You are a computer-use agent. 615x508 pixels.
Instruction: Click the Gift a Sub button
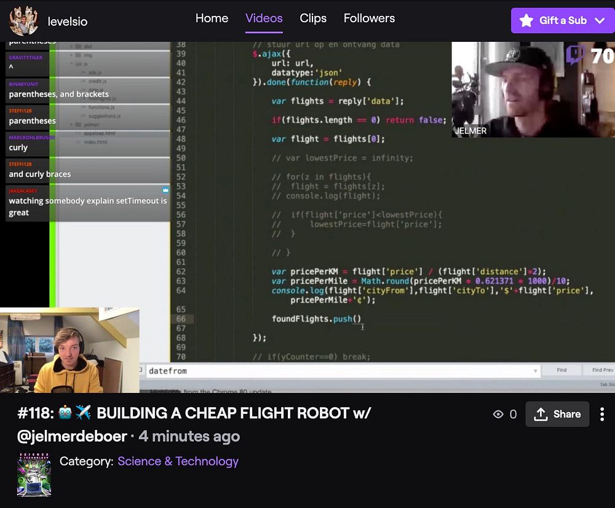[x=563, y=20]
